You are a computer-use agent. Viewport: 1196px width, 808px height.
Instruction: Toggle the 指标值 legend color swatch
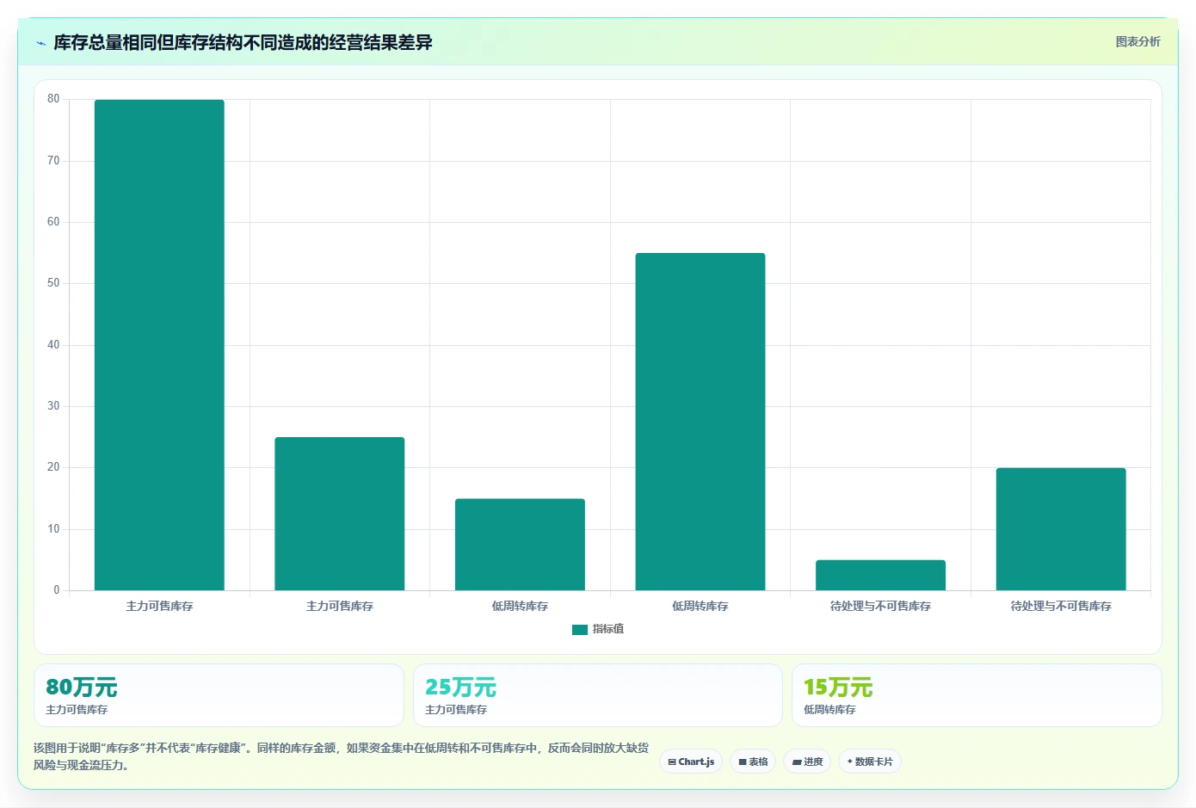point(579,630)
